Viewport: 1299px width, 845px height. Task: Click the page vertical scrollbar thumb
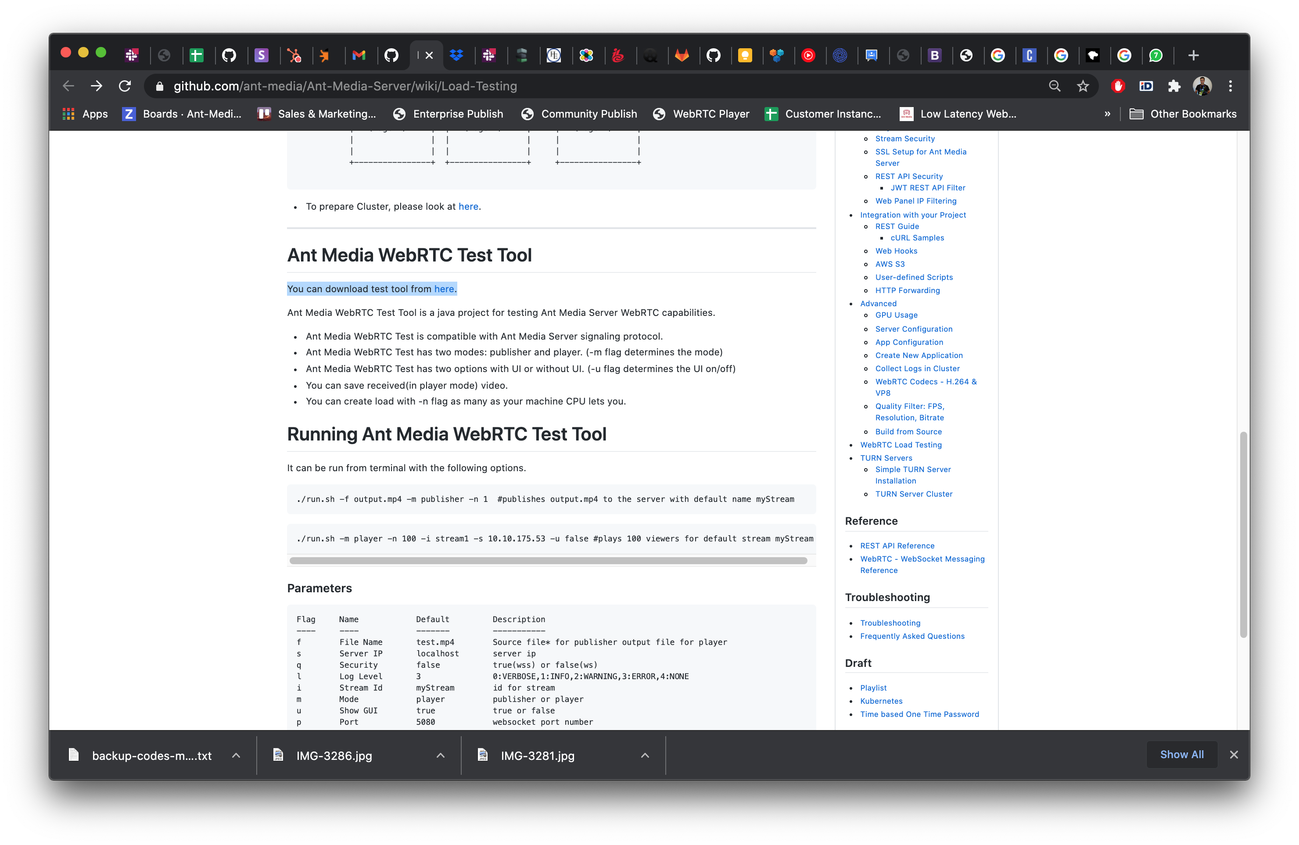1243,535
